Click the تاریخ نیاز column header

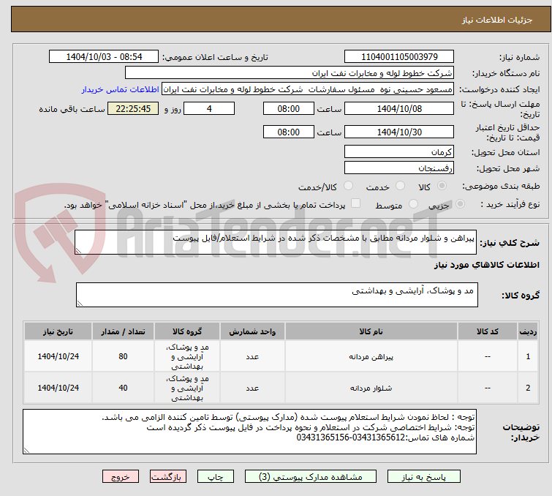coord(58,331)
